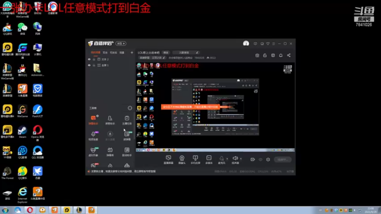Open the Windows Start button
The image size is (381, 214).
(x=5, y=210)
